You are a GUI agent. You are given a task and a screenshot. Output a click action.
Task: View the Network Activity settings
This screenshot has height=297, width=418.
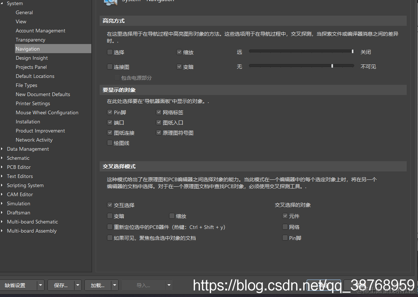coord(34,140)
